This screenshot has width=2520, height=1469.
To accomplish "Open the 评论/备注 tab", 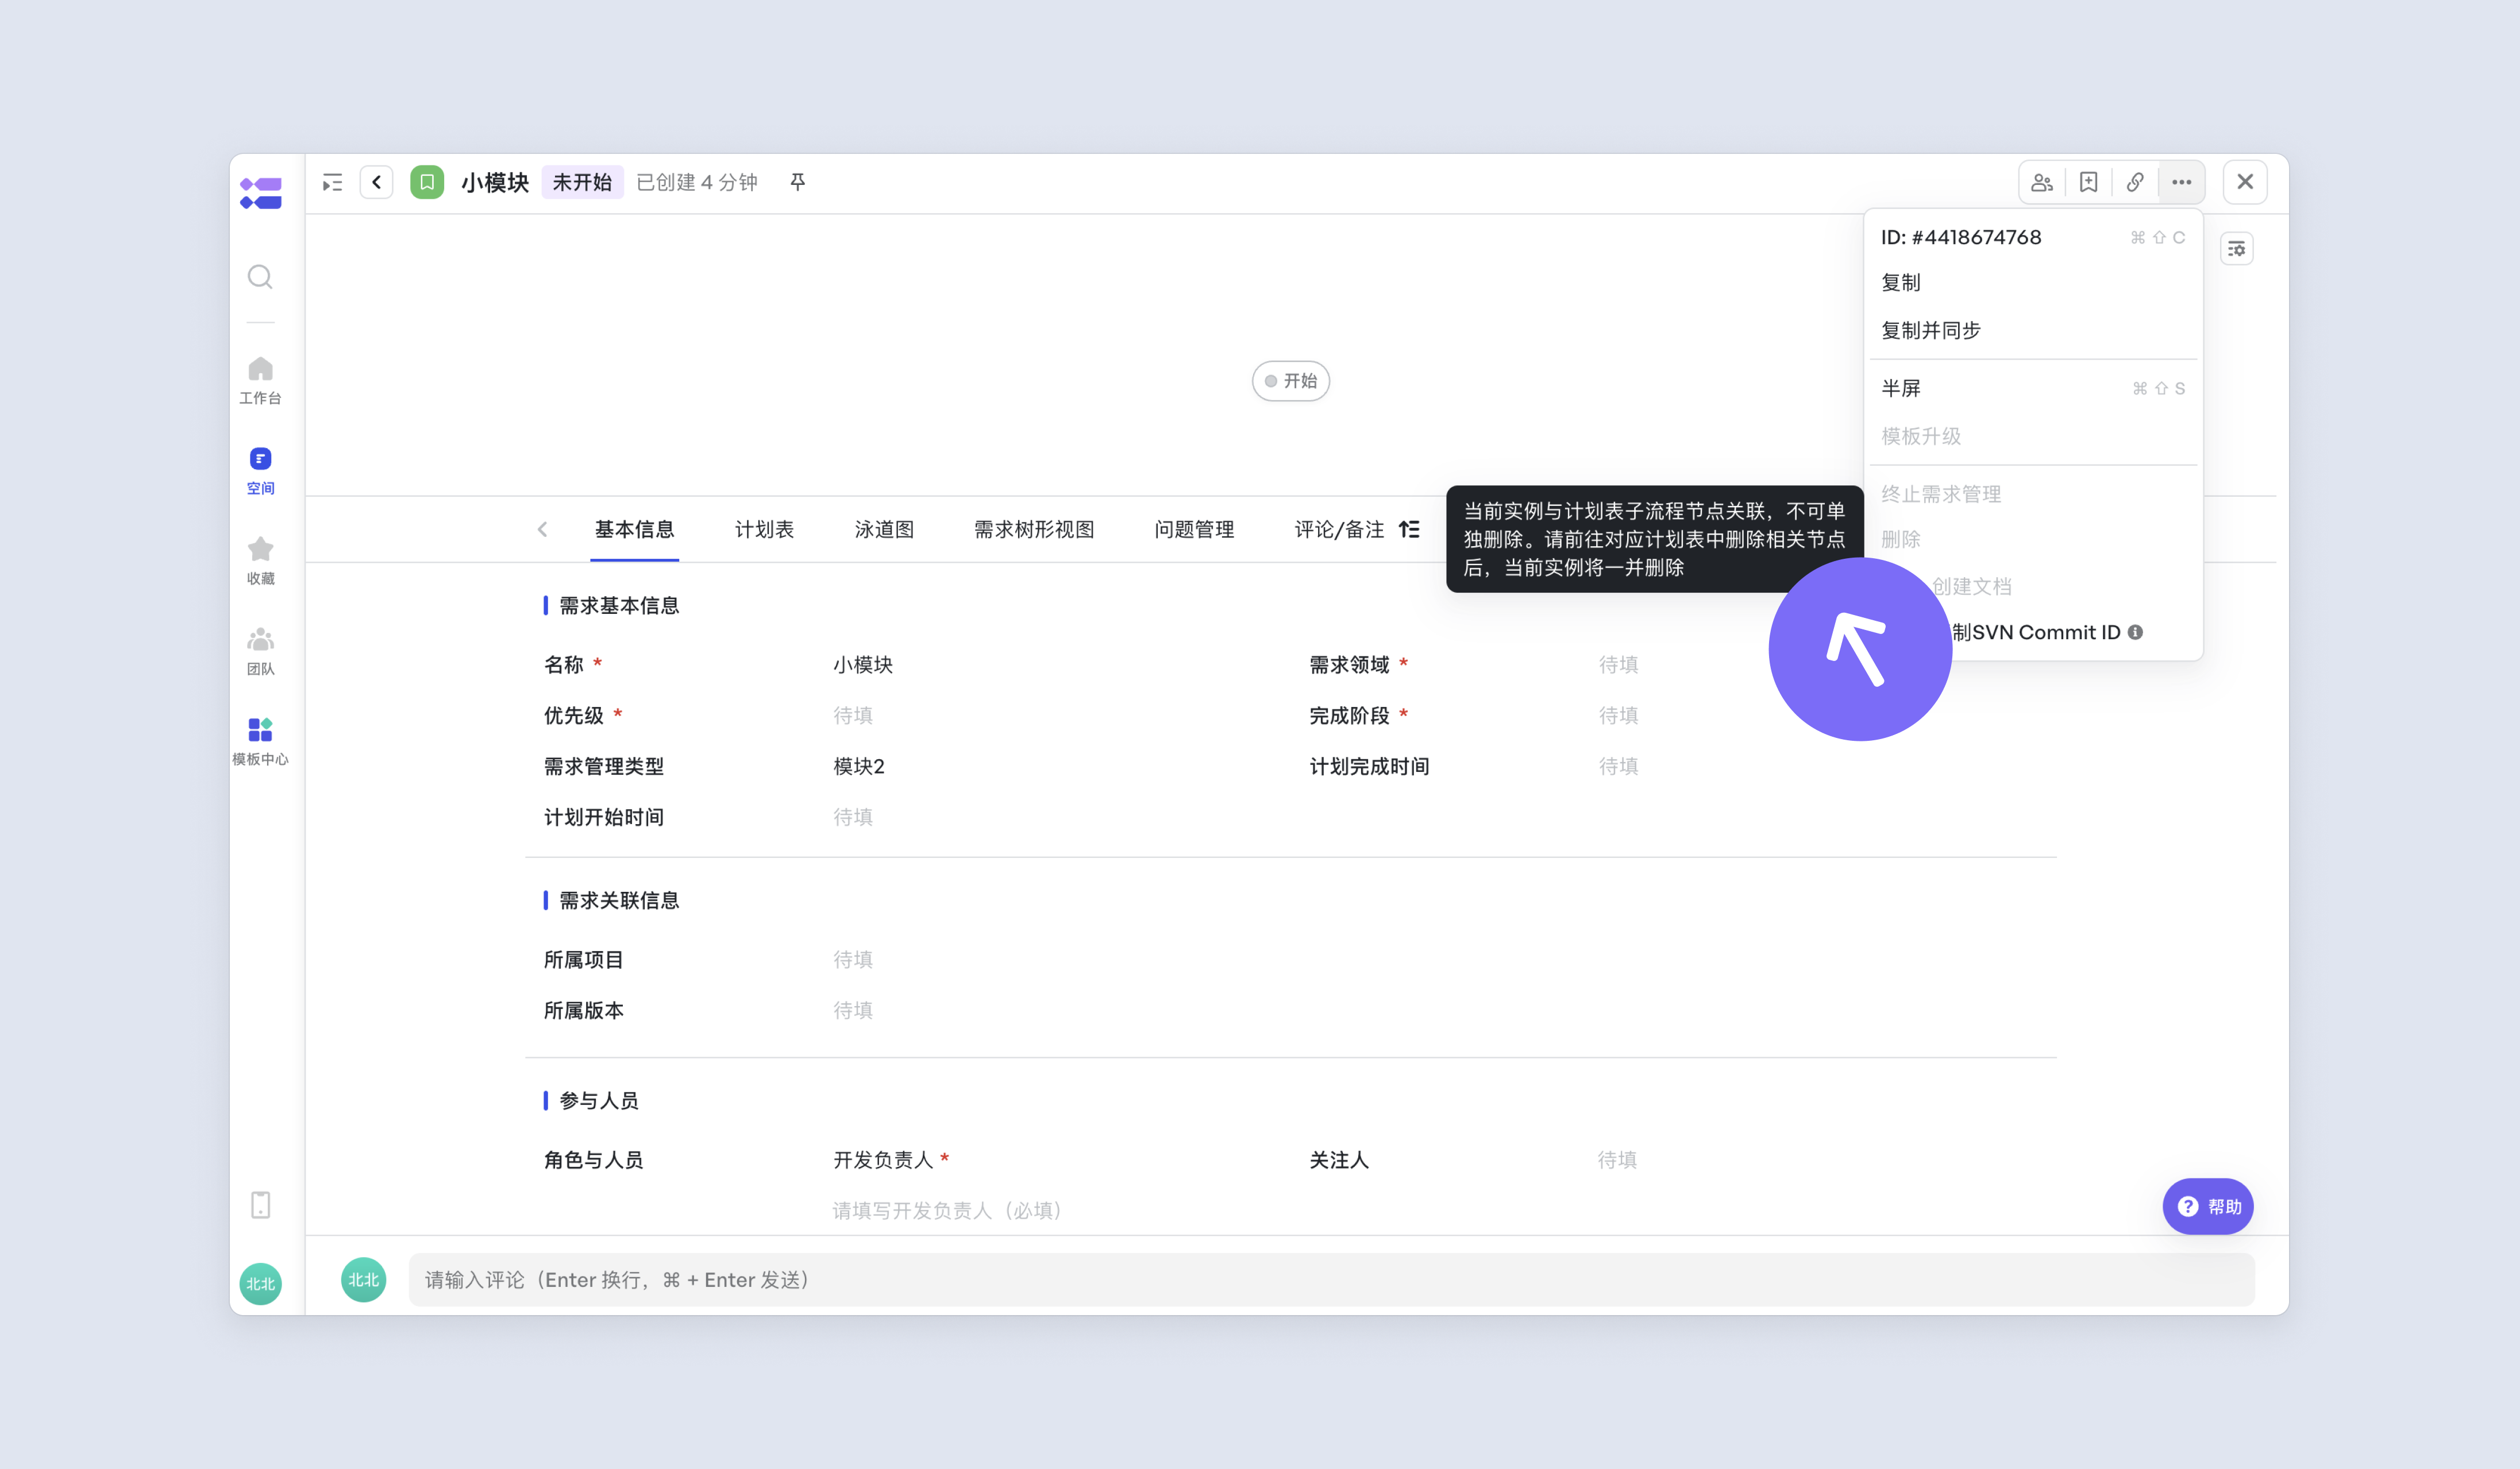I will coord(1339,529).
